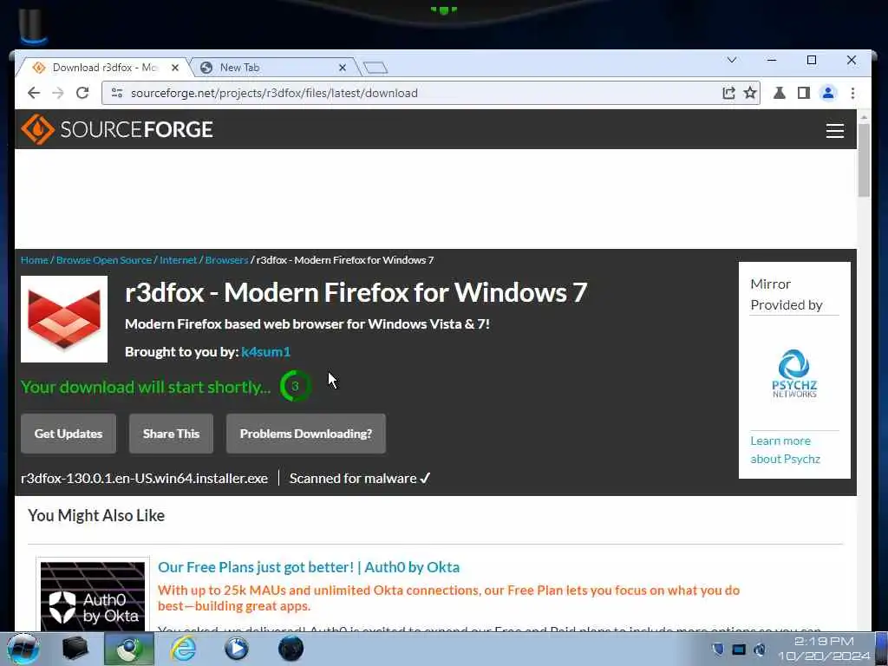The width and height of the screenshot is (888, 666).
Task: Open the black box taskbar icon
Action: tap(75, 649)
